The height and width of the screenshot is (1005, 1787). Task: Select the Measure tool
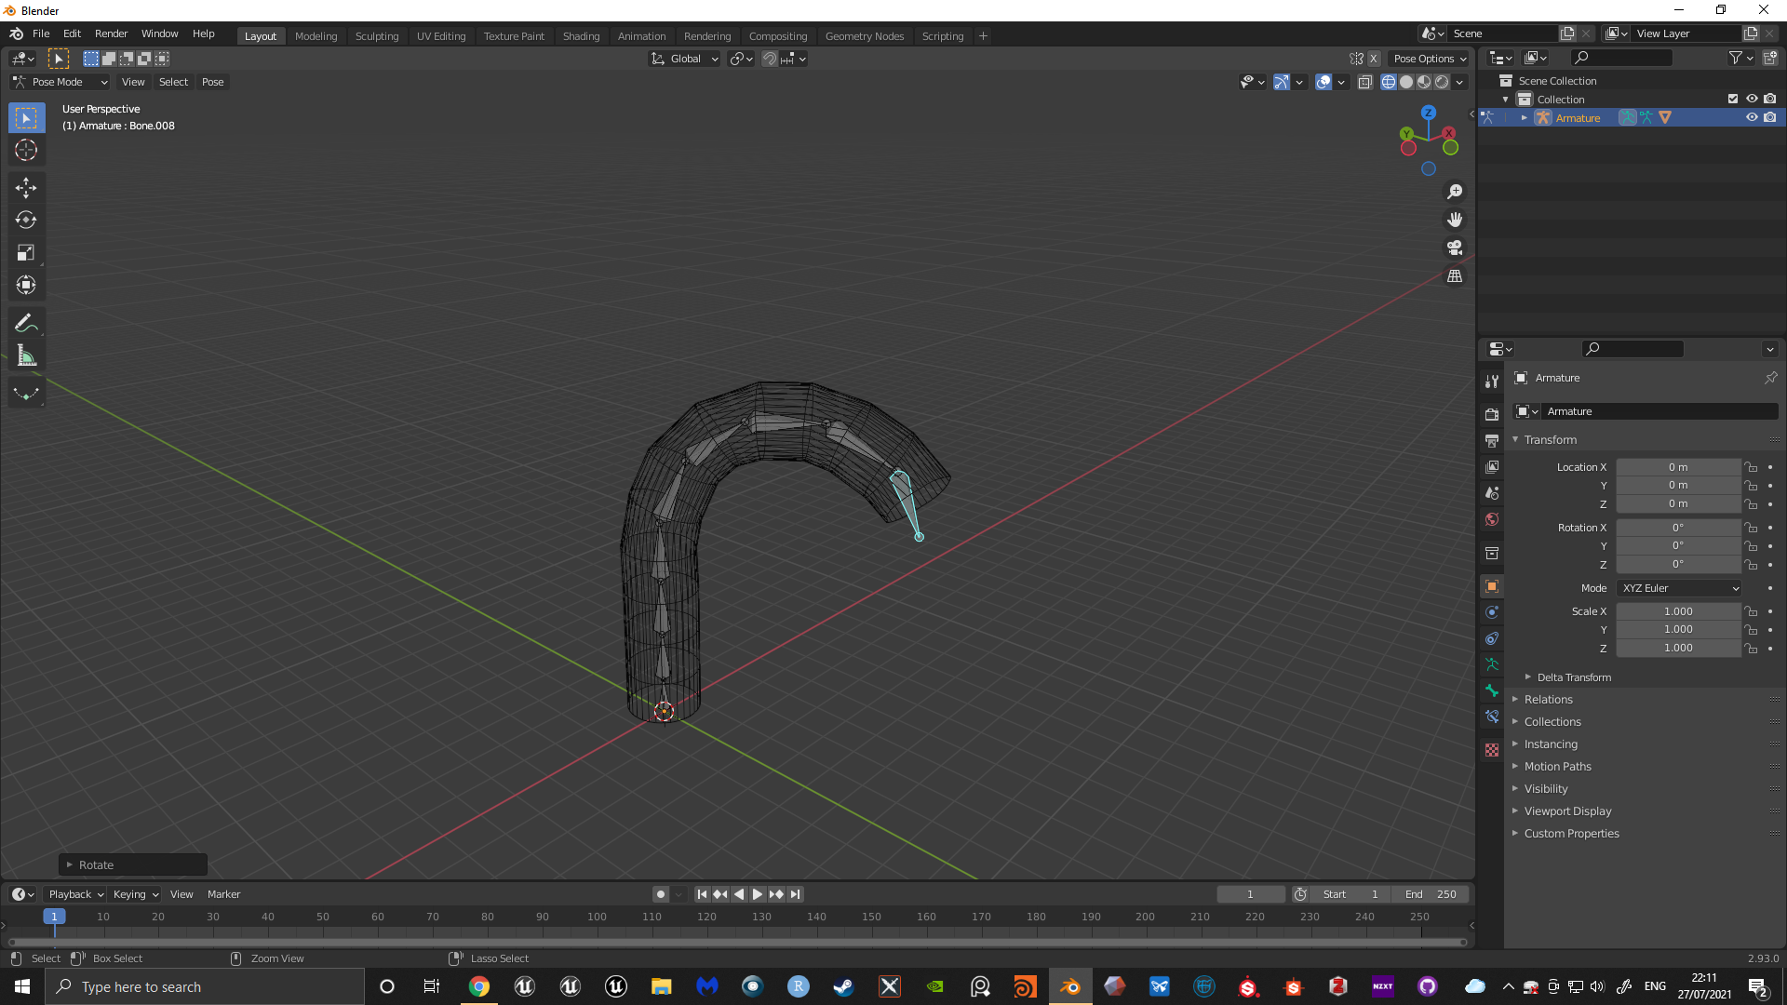pyautogui.click(x=26, y=356)
